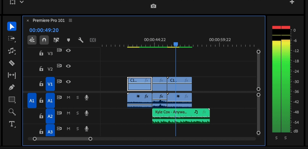Select the Razor tool
This screenshot has width=308, height=149.
pos(12,63)
